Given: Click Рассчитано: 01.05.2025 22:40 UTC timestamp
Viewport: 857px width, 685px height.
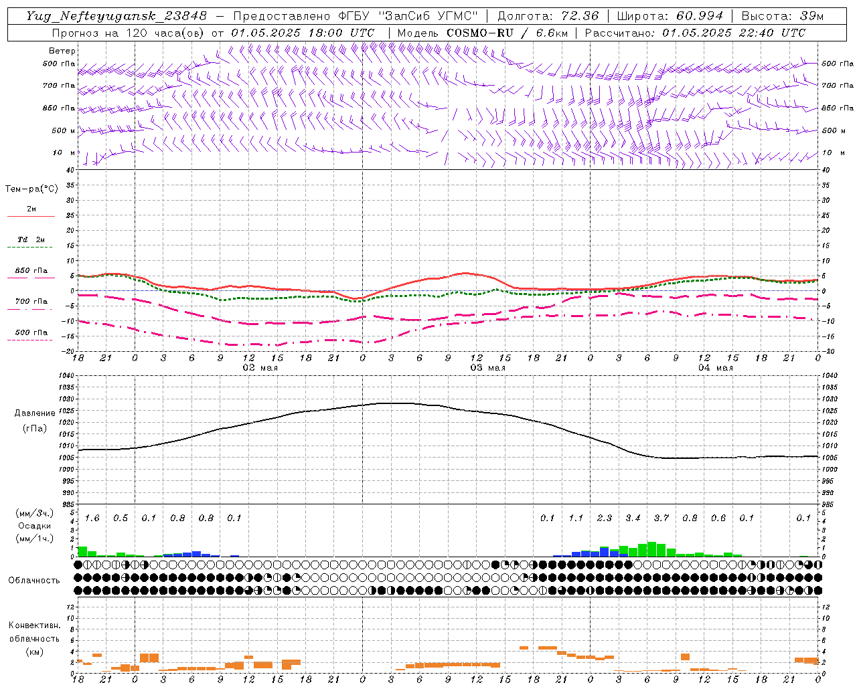Looking at the screenshot, I should (x=695, y=33).
